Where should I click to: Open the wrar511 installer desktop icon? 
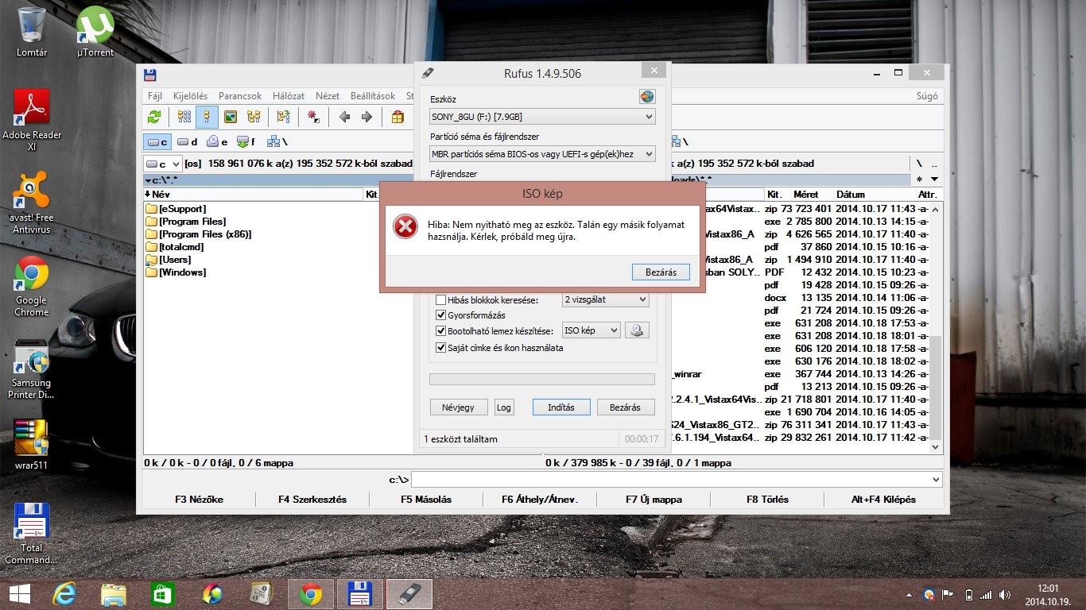pos(32,445)
